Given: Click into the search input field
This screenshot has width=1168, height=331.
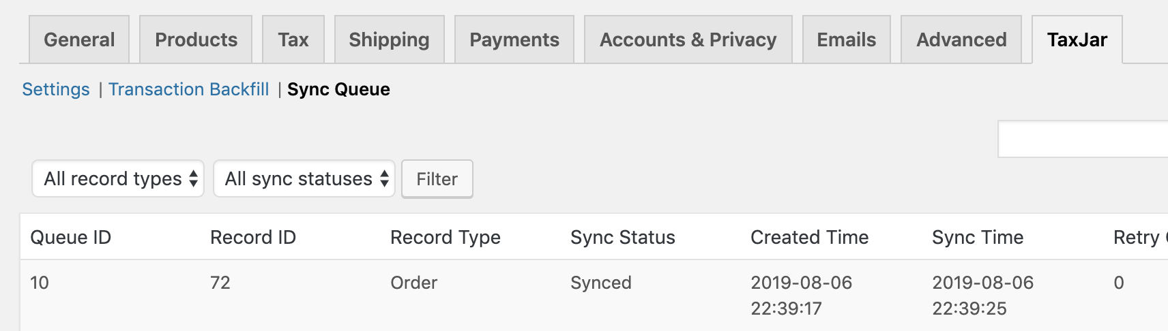Looking at the screenshot, I should (1082, 139).
